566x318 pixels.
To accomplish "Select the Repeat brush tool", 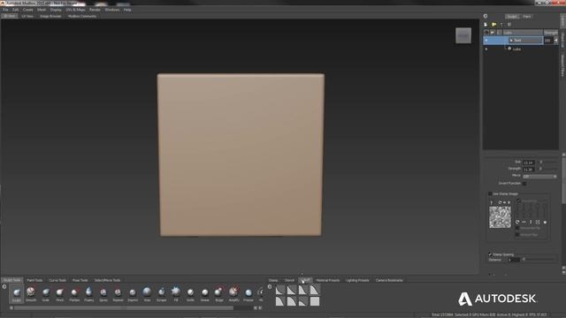I will (118, 293).
